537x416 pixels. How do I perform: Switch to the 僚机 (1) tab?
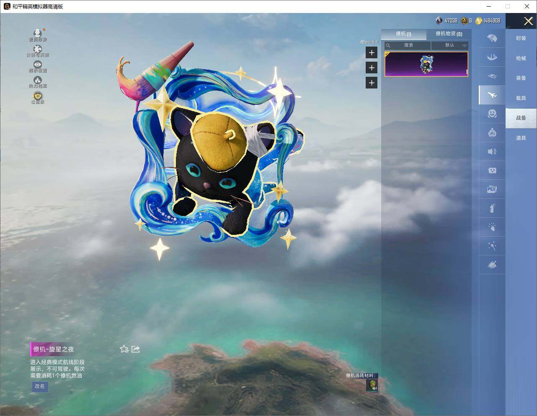point(403,34)
